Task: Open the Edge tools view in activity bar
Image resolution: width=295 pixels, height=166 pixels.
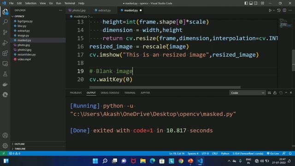Action: click(x=5, y=95)
